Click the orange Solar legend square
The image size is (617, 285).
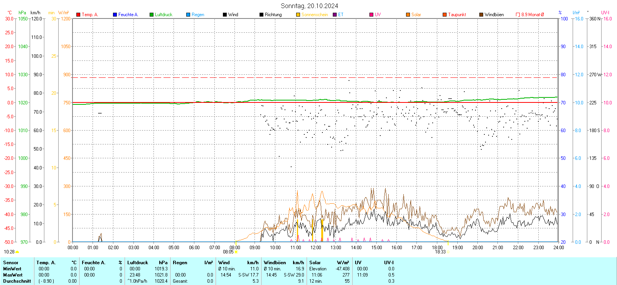[x=408, y=15]
